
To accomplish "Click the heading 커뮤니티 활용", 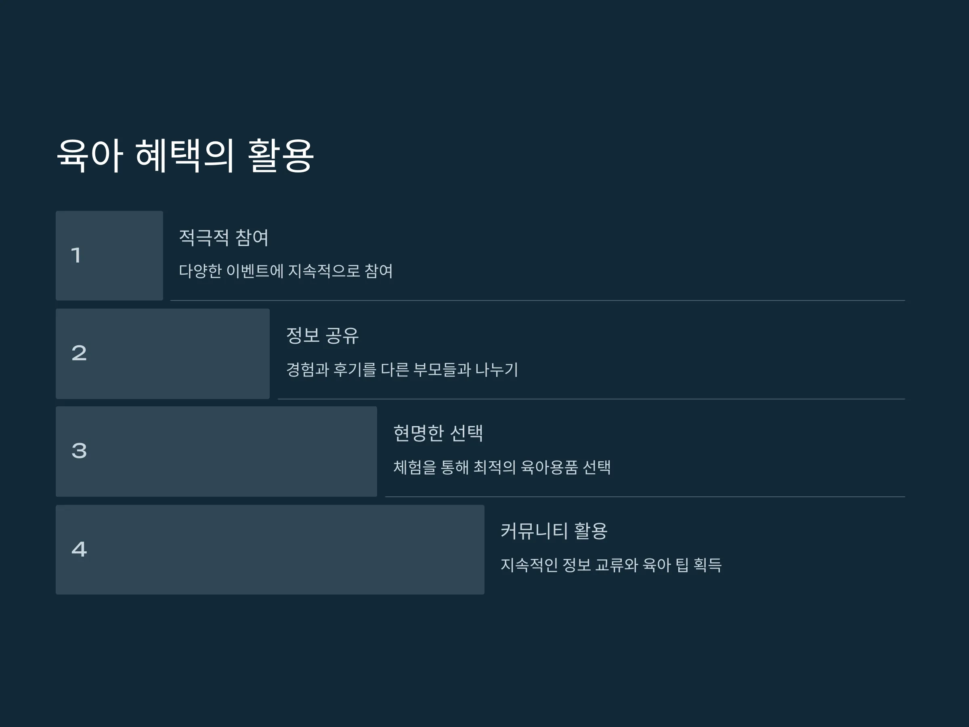I will pyautogui.click(x=554, y=531).
